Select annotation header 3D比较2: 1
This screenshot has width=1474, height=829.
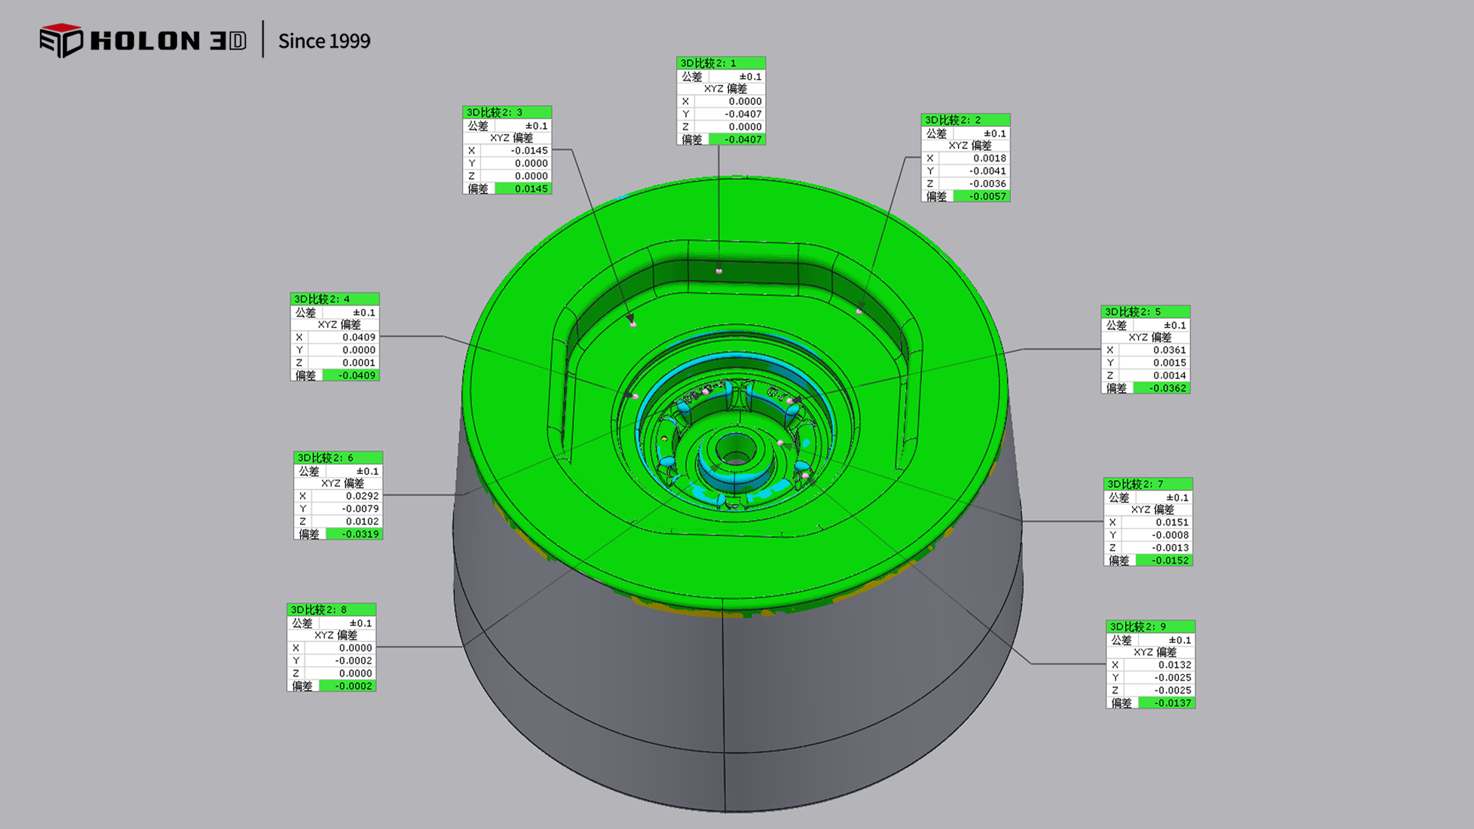[720, 63]
